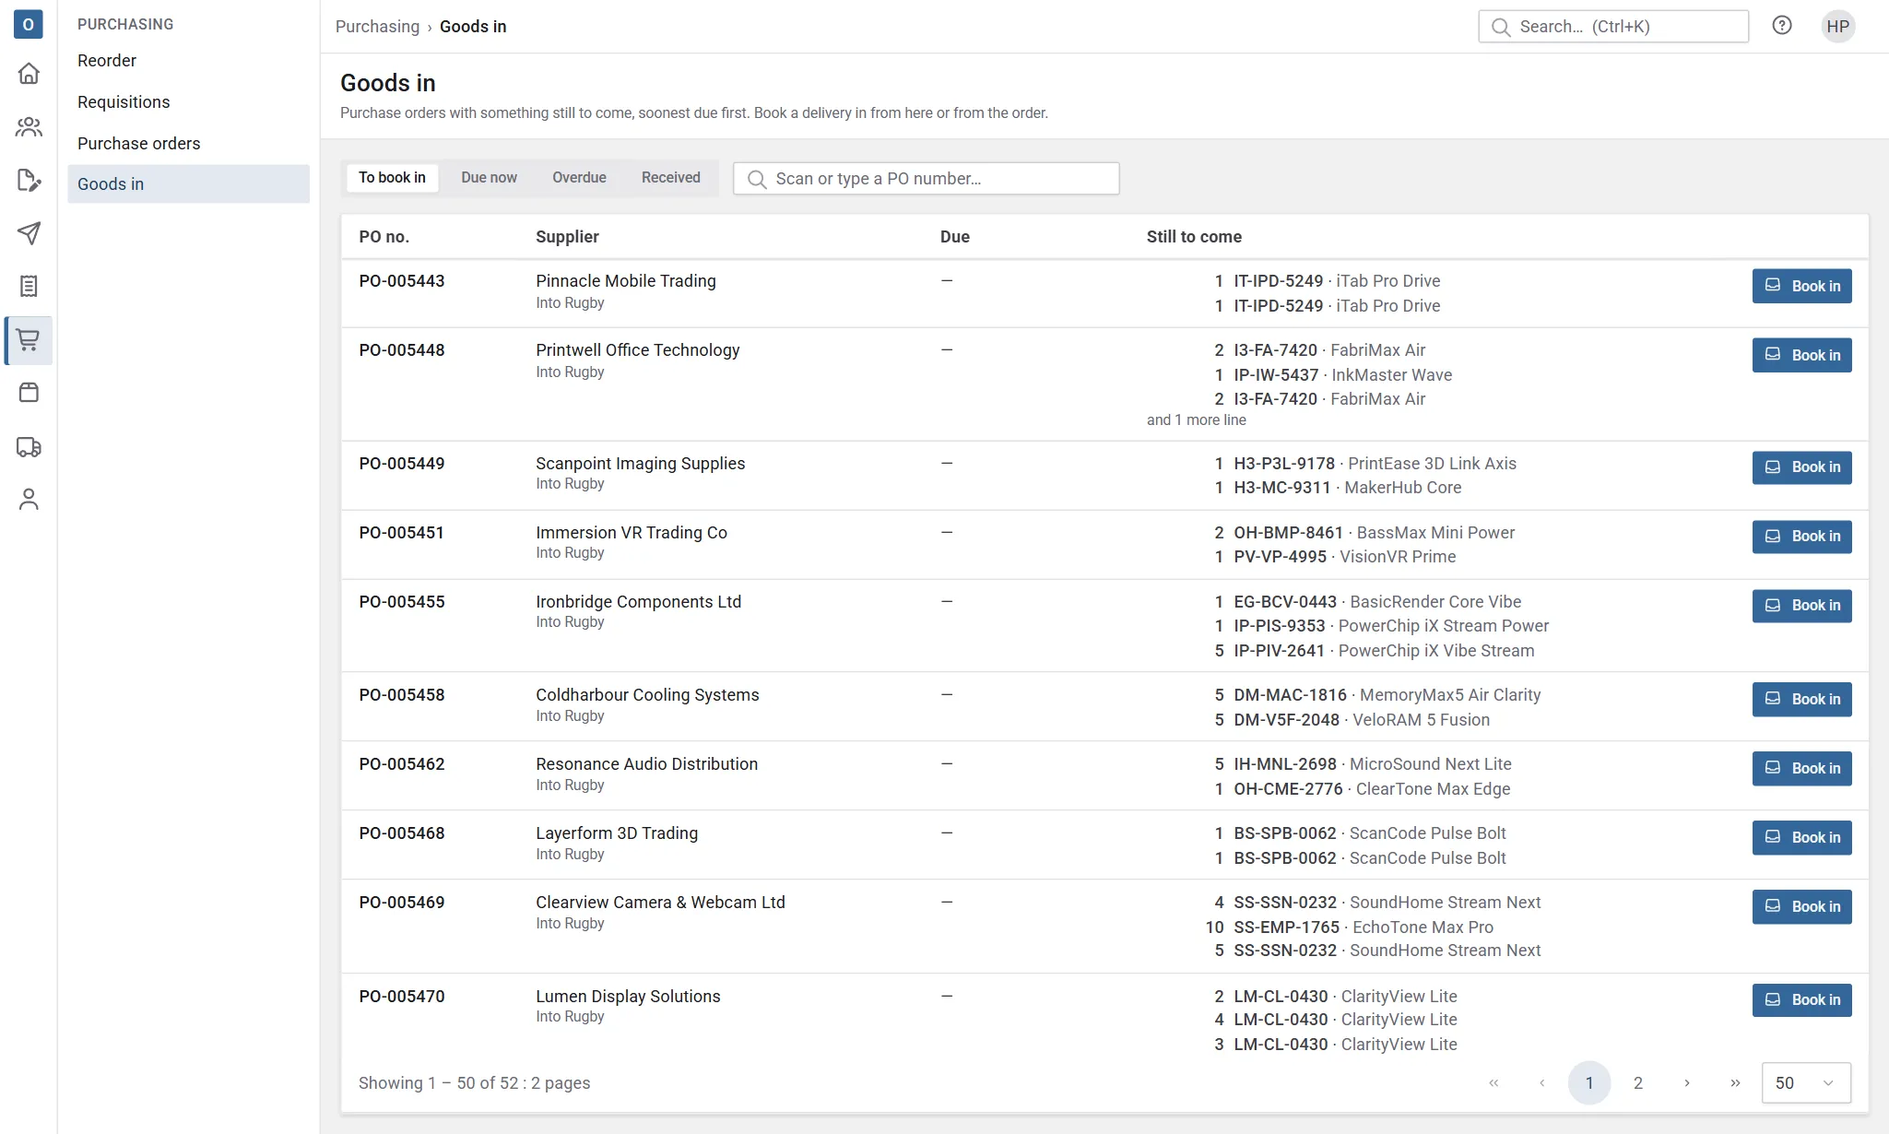The height and width of the screenshot is (1134, 1889).
Task: Click the current page 1 button
Action: click(x=1589, y=1082)
